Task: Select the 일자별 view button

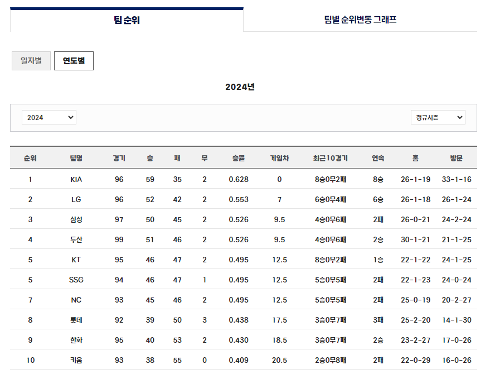Action: tap(31, 61)
